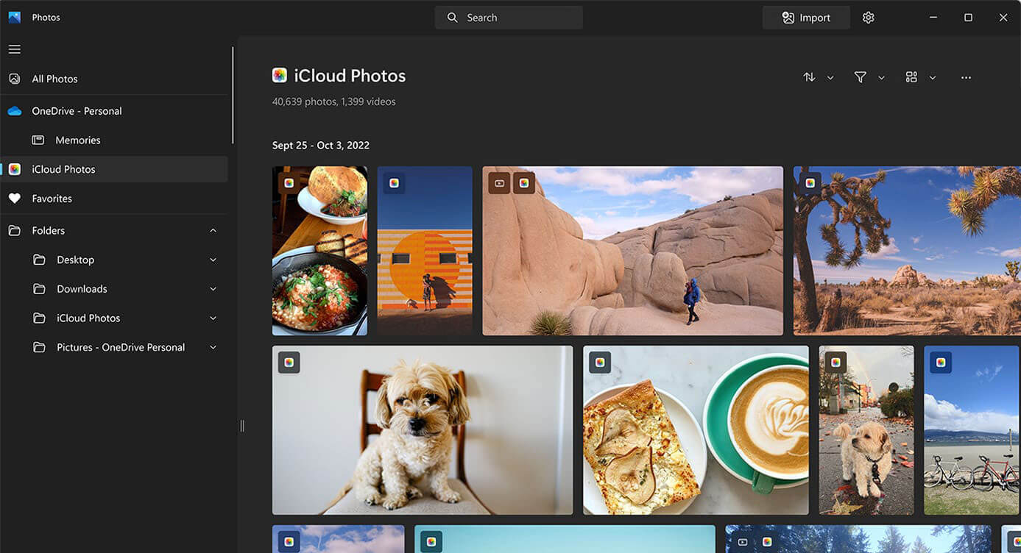Expand Pictures - OneDrive Personal chevron
The width and height of the screenshot is (1021, 553).
213,347
